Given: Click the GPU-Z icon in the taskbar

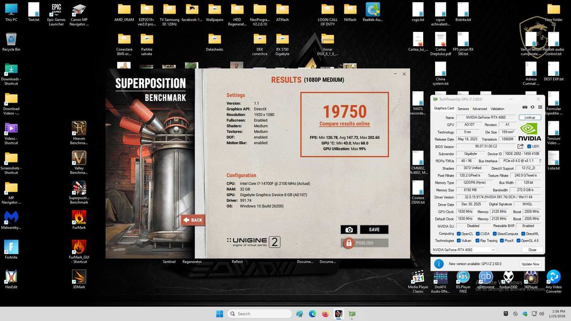Looking at the screenshot, I should point(352,314).
